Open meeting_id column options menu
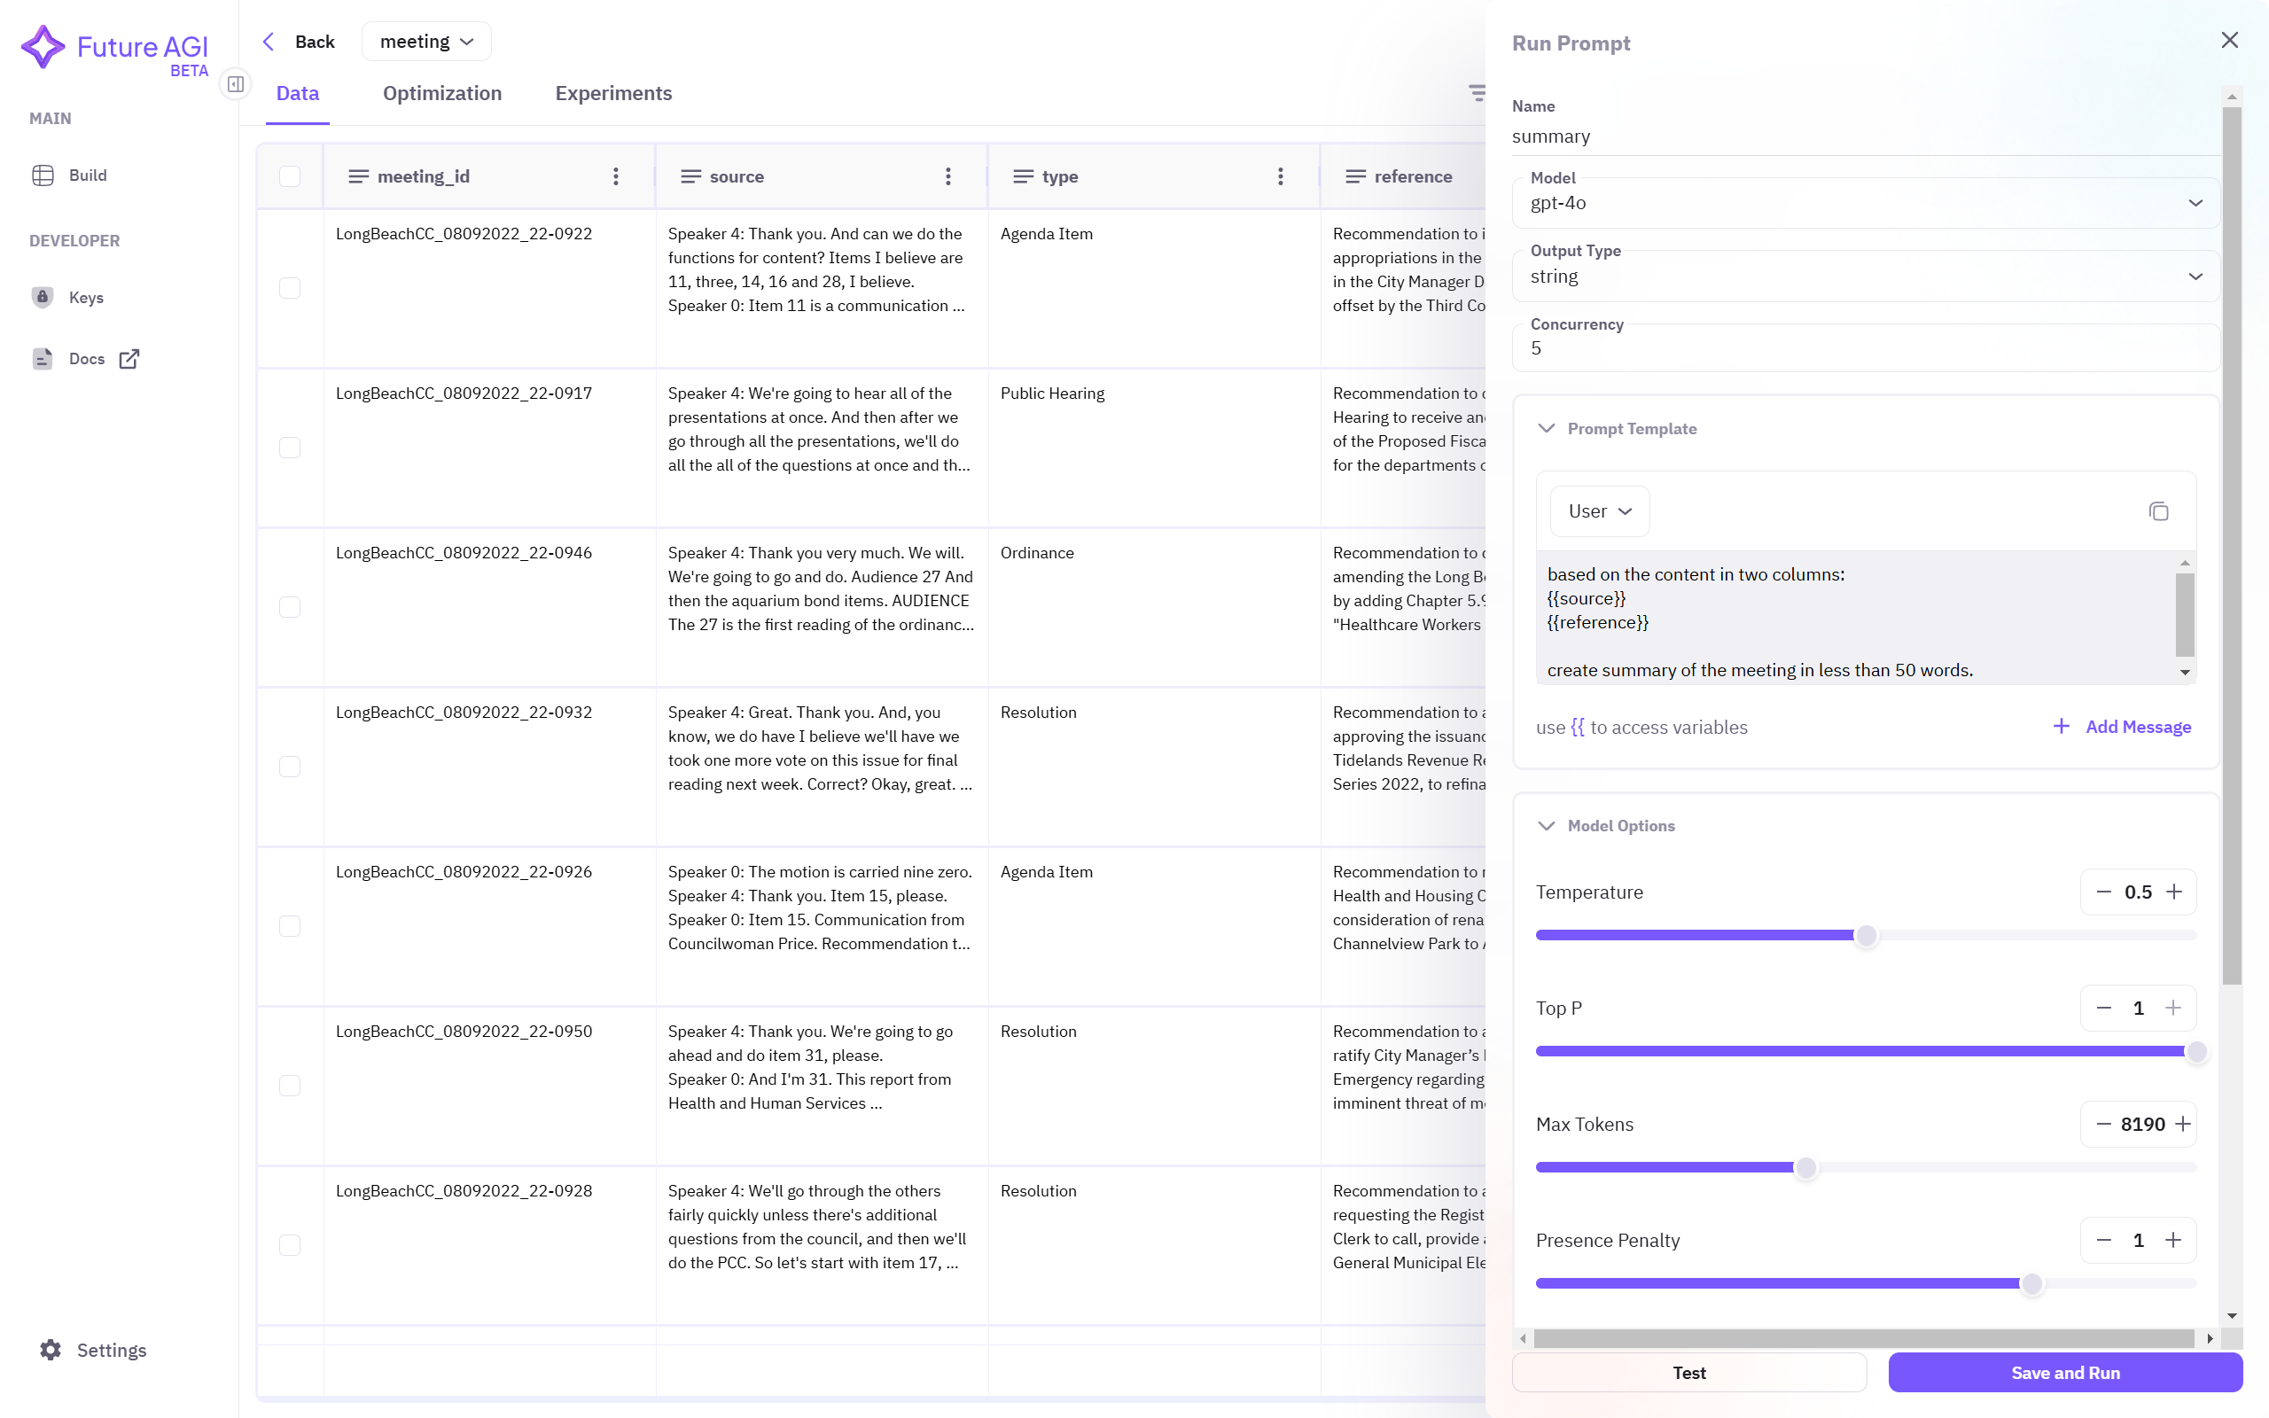This screenshot has width=2269, height=1418. tap(616, 176)
